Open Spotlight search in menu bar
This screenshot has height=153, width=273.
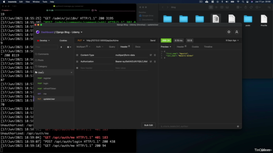(x=243, y=2)
